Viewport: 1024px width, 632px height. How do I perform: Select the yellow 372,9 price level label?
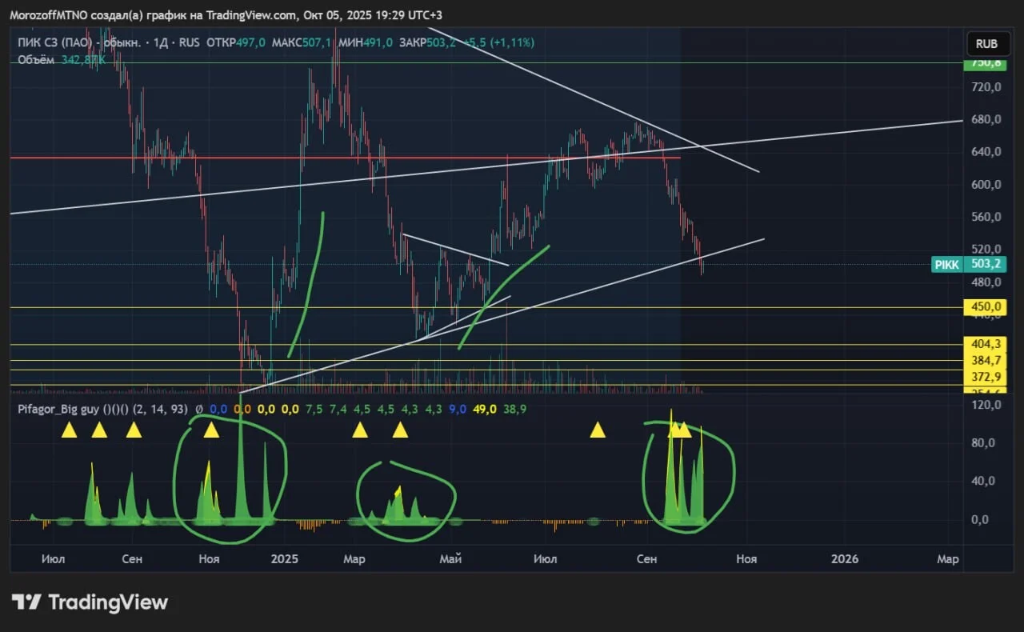click(984, 377)
